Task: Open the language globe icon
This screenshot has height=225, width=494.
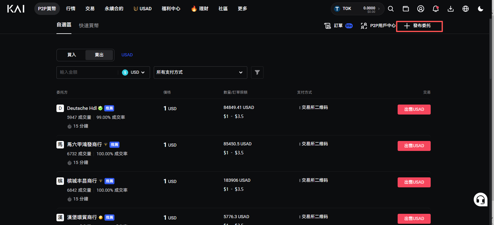Action: pos(466,9)
